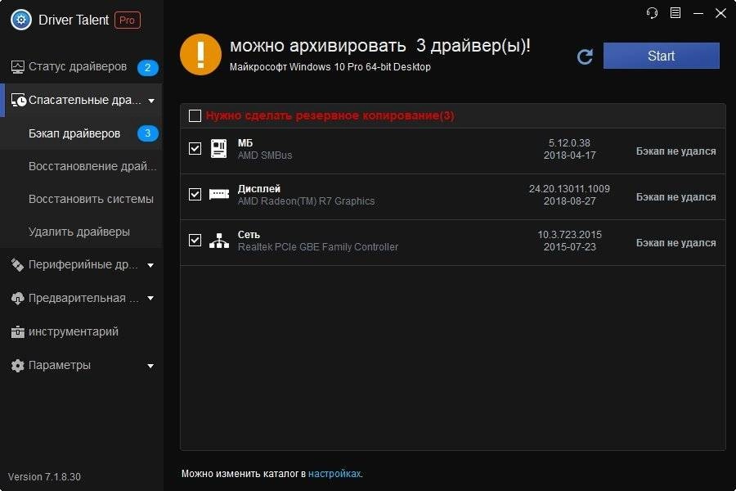Expand the Периферийные драйверы arrow

click(150, 265)
